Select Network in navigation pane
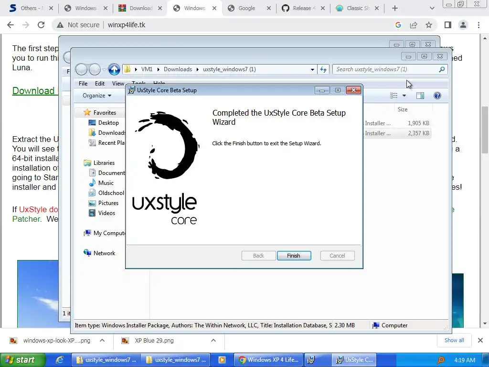The image size is (489, 367). click(99, 253)
